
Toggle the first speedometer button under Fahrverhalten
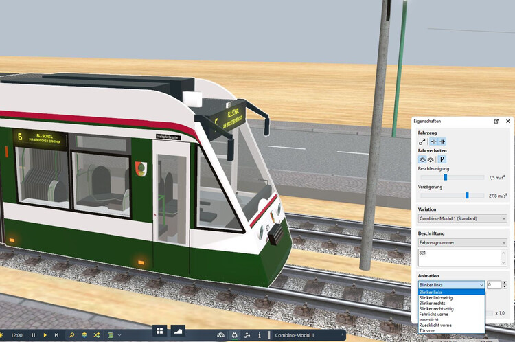click(x=422, y=159)
